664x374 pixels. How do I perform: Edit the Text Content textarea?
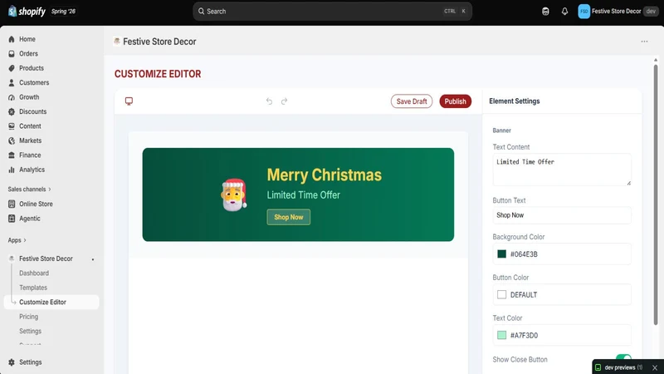562,170
